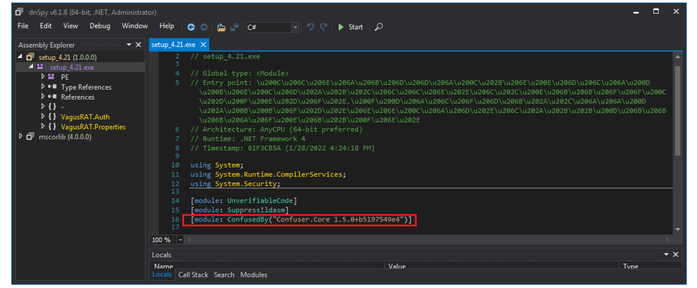Close the Assembly Explorer panel
This screenshot has height=288, width=697.
click(138, 45)
